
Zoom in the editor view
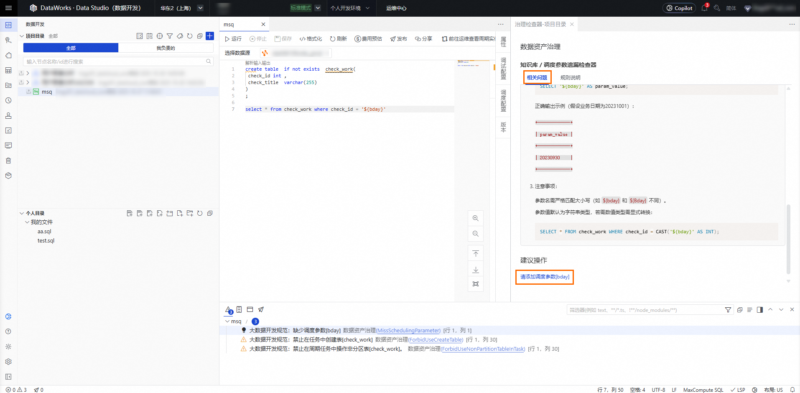476,218
